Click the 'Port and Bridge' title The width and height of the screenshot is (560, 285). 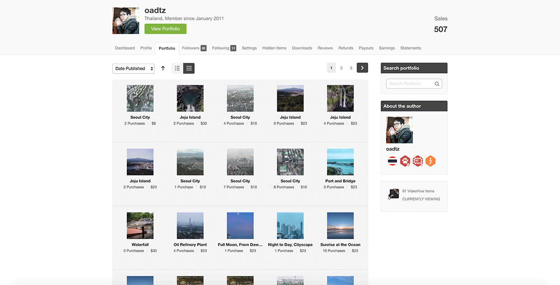coord(340,181)
